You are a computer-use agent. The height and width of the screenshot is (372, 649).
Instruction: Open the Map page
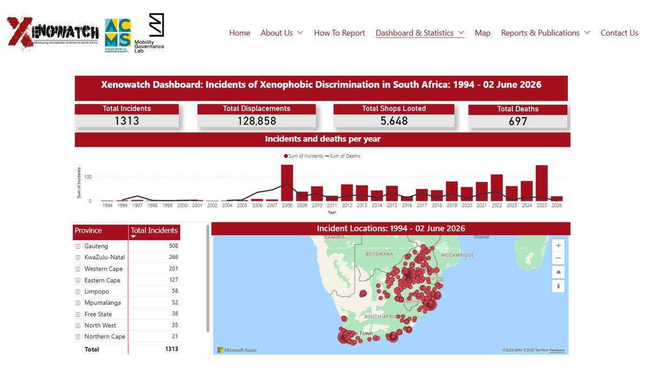coord(482,33)
